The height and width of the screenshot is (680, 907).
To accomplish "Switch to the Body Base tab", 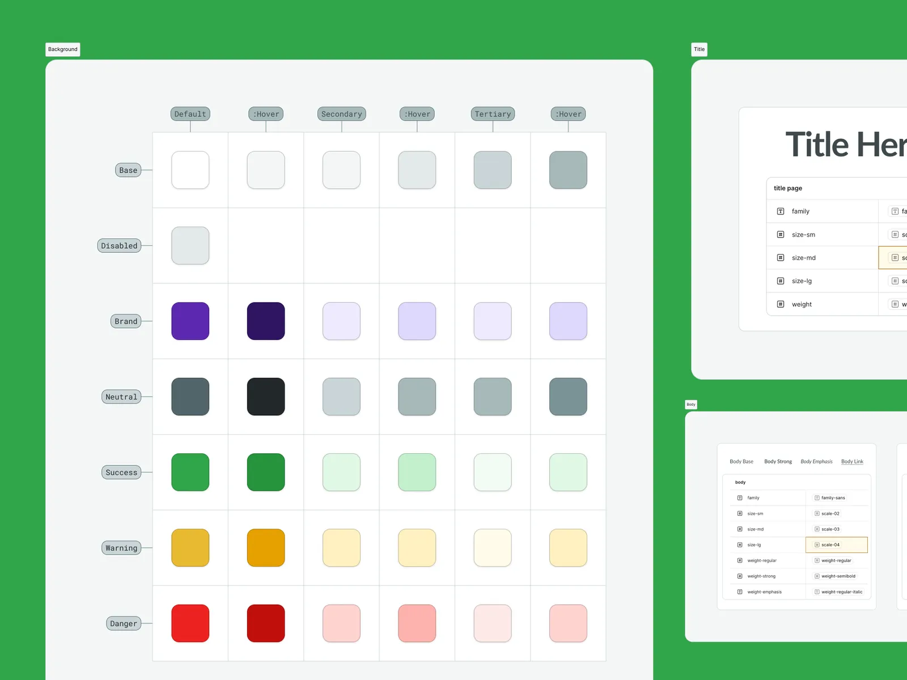I will click(741, 462).
